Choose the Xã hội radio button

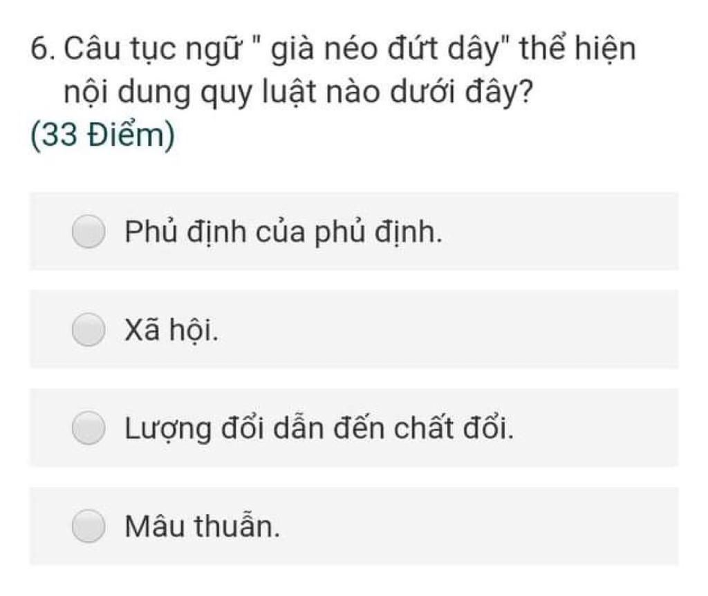88,330
